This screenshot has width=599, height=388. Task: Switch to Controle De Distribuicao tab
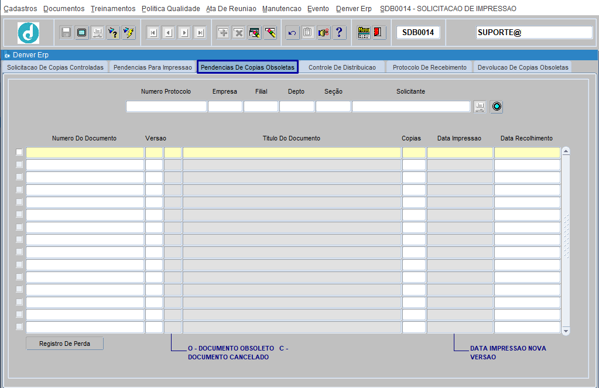(342, 67)
